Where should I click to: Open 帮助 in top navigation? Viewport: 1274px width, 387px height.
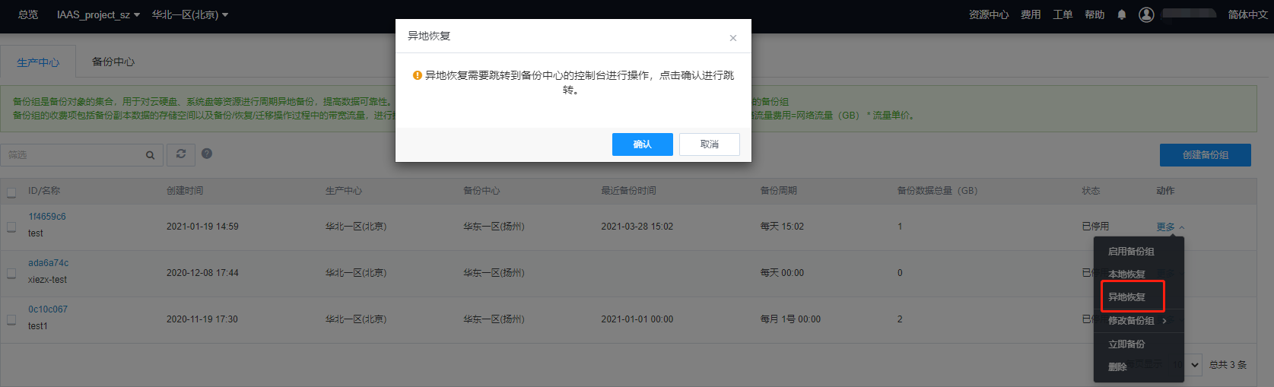coord(1094,14)
